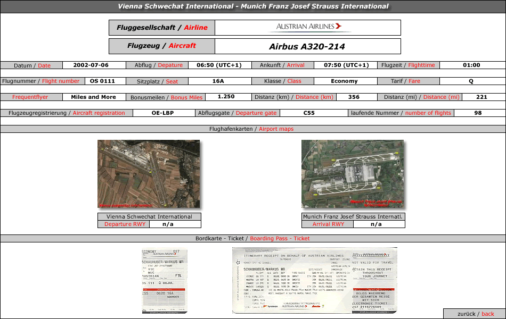
Task: Click the Arrival RWY label
Action: [328, 224]
